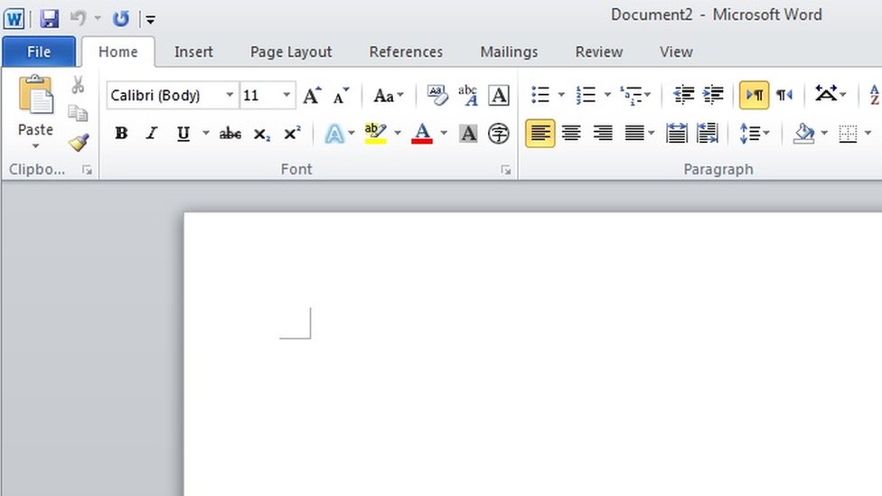Switch to the Insert tab
Viewport: 882px width, 496px height.
point(193,51)
